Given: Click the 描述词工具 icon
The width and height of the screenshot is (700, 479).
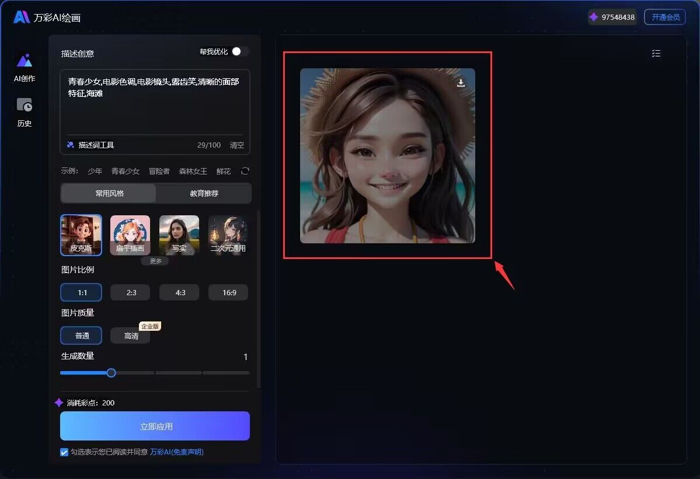Looking at the screenshot, I should pyautogui.click(x=71, y=145).
